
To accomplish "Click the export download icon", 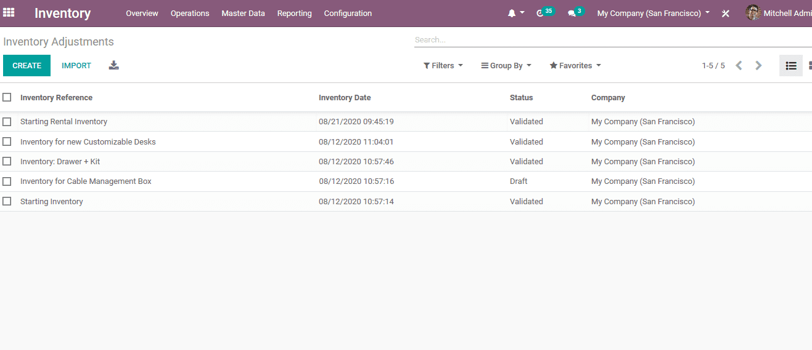I will click(x=114, y=65).
